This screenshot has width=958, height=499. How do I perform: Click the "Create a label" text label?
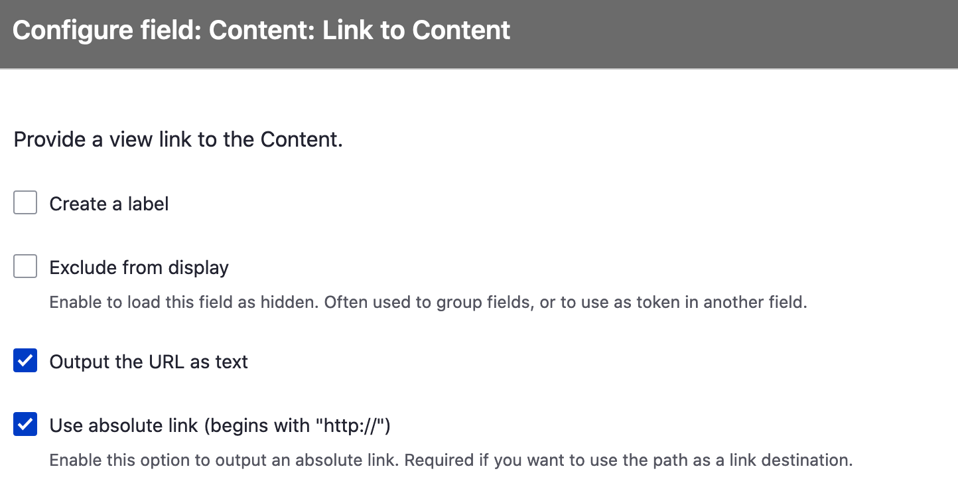pyautogui.click(x=108, y=204)
